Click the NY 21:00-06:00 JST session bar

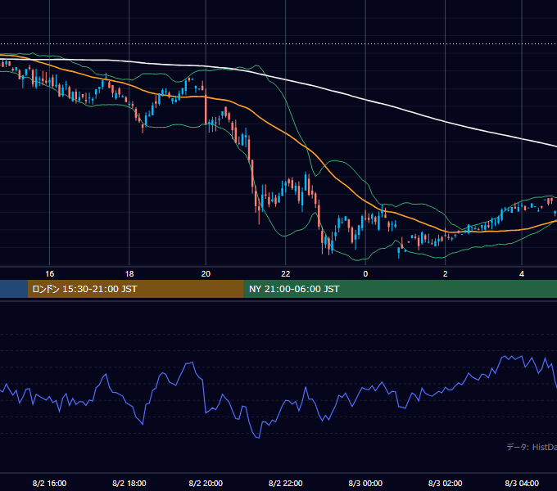(401, 289)
